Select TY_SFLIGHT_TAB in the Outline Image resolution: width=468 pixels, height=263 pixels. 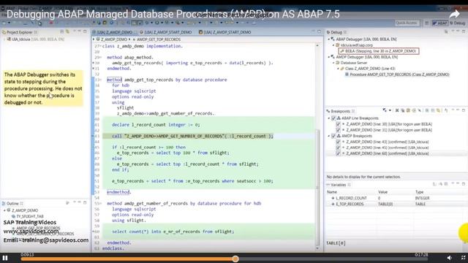27,216
